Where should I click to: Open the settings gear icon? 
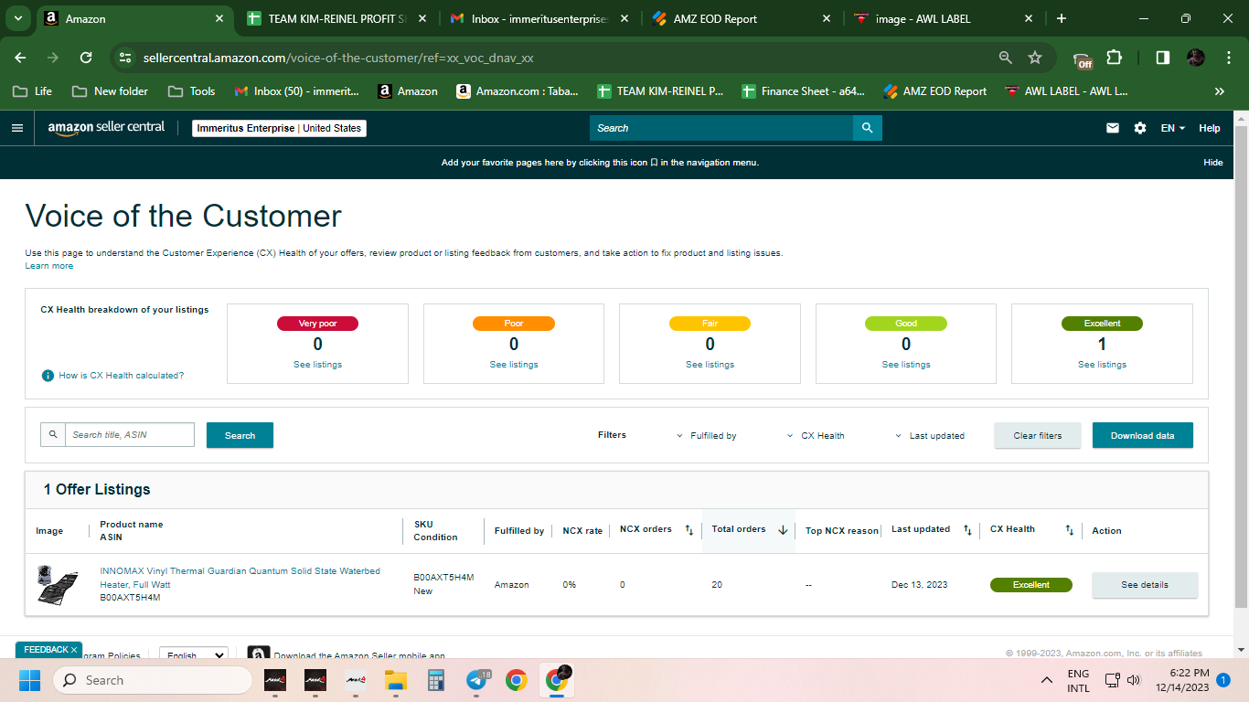[1140, 128]
